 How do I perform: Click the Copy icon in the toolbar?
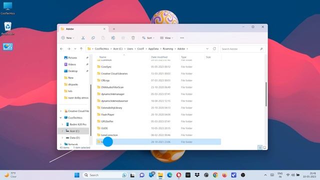coord(93,38)
